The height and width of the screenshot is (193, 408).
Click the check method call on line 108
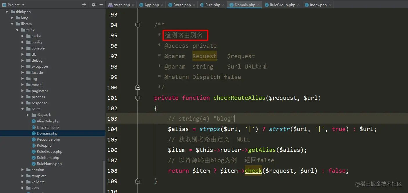click(x=253, y=171)
